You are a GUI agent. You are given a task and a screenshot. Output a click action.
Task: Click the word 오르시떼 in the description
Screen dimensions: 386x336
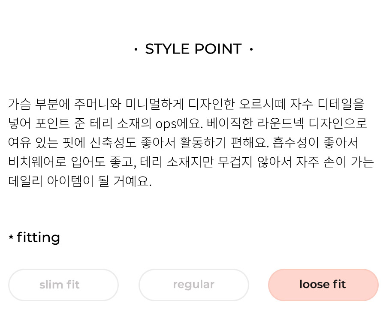tap(262, 104)
